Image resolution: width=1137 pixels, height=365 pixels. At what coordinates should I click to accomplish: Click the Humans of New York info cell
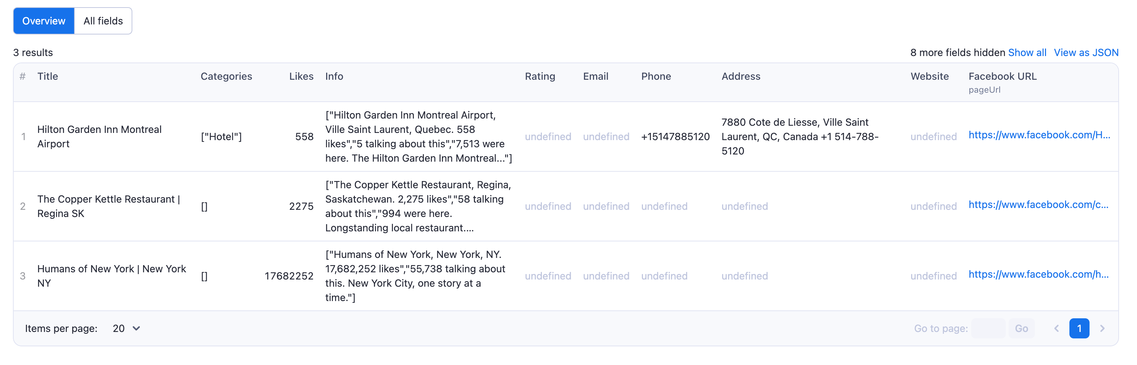pyautogui.click(x=415, y=276)
